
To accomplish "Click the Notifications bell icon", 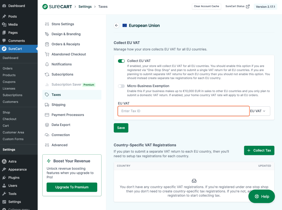I will pyautogui.click(x=47, y=64).
